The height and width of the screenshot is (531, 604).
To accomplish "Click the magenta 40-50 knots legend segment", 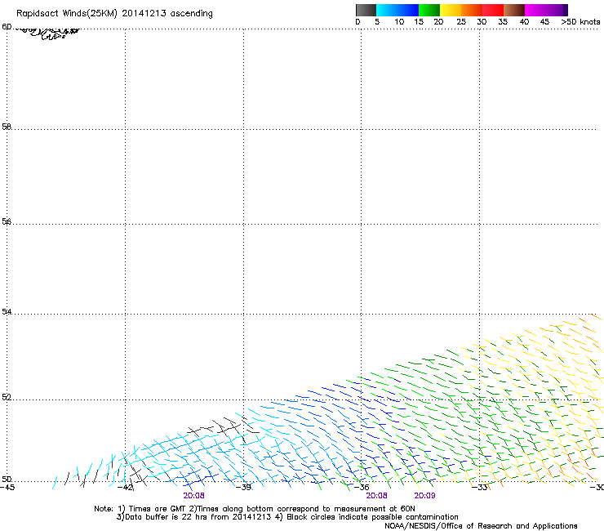I will 544,10.
